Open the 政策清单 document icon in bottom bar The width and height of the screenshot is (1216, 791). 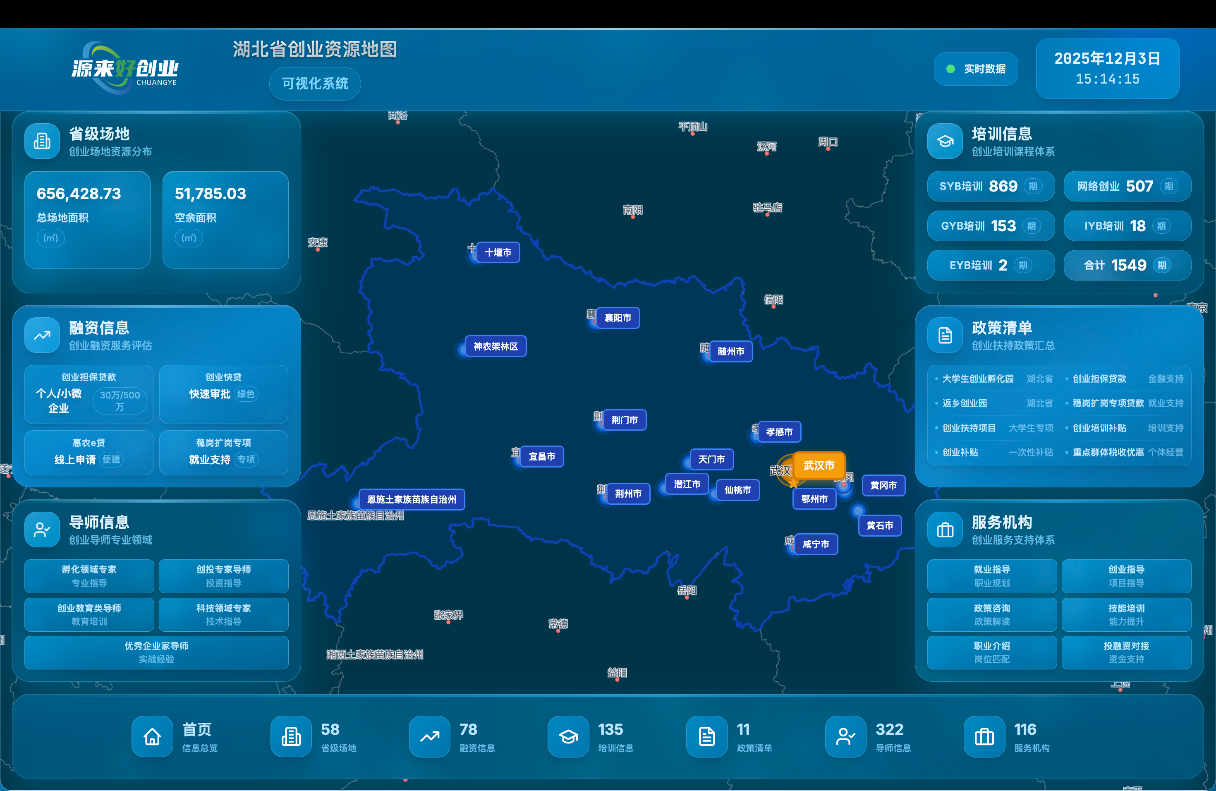pyautogui.click(x=706, y=736)
